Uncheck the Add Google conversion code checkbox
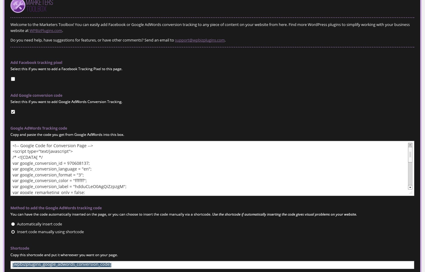 (x=13, y=112)
